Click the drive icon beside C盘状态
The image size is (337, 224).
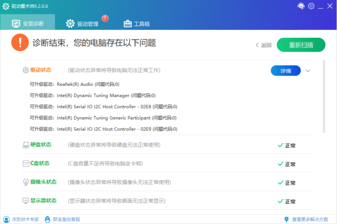point(25,164)
